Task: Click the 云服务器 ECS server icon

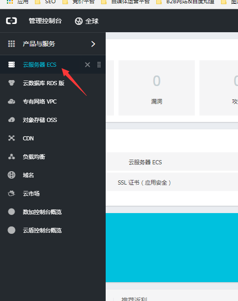Action: [11, 64]
